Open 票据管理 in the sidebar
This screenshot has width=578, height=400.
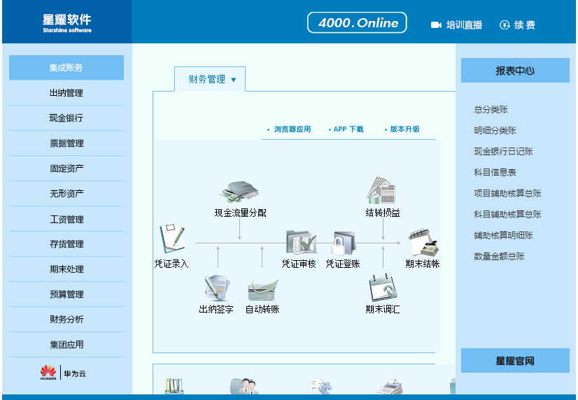click(x=66, y=143)
